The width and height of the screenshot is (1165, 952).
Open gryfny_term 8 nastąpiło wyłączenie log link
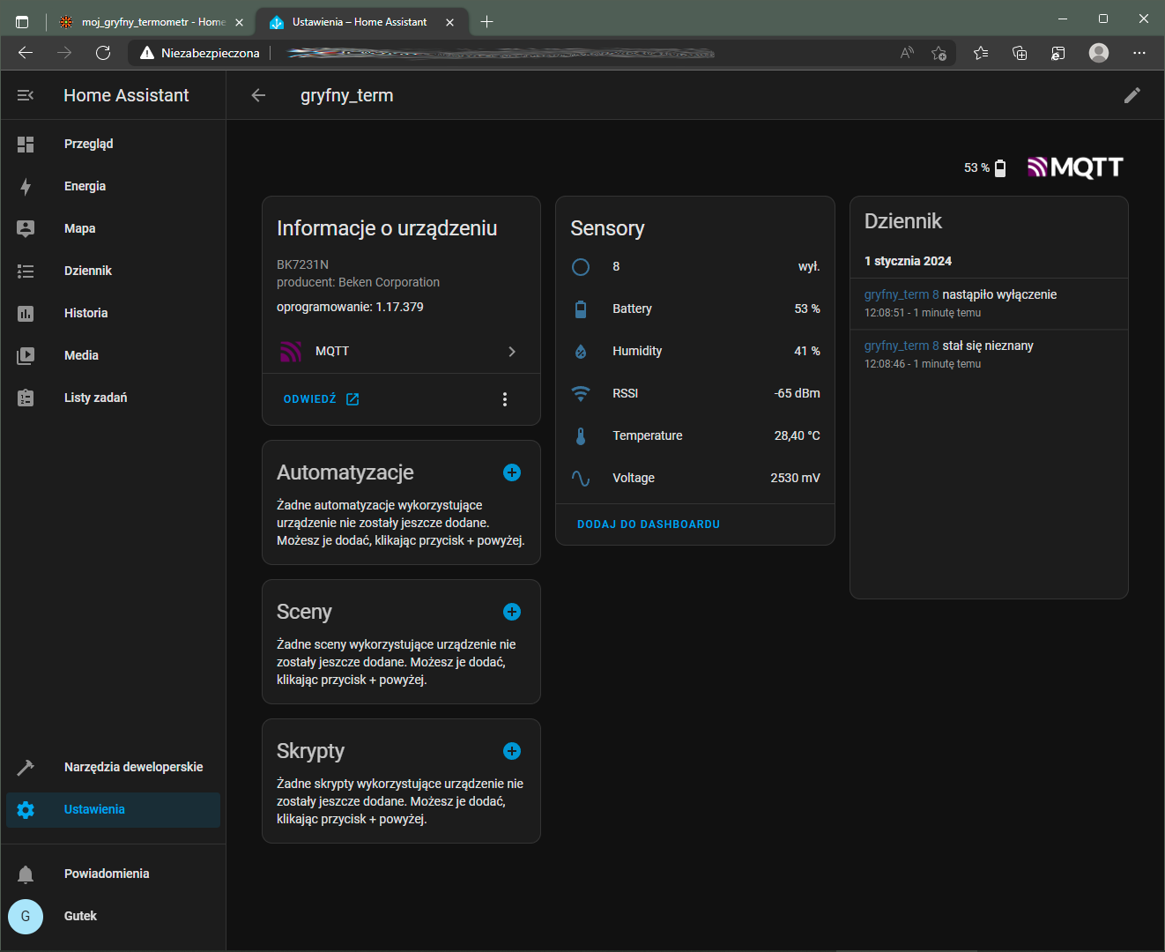tap(902, 294)
